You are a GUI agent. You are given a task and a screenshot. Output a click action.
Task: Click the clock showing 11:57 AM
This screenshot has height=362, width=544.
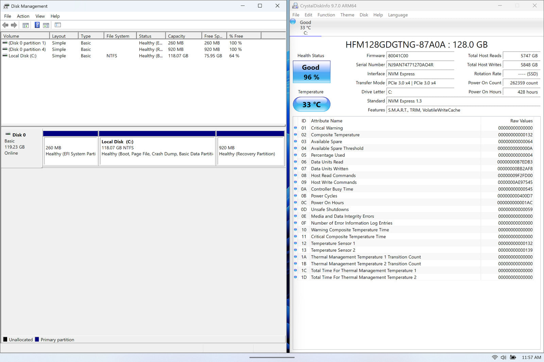tap(531, 357)
